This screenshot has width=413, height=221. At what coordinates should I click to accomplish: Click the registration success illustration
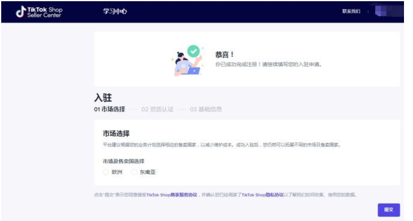(188, 61)
